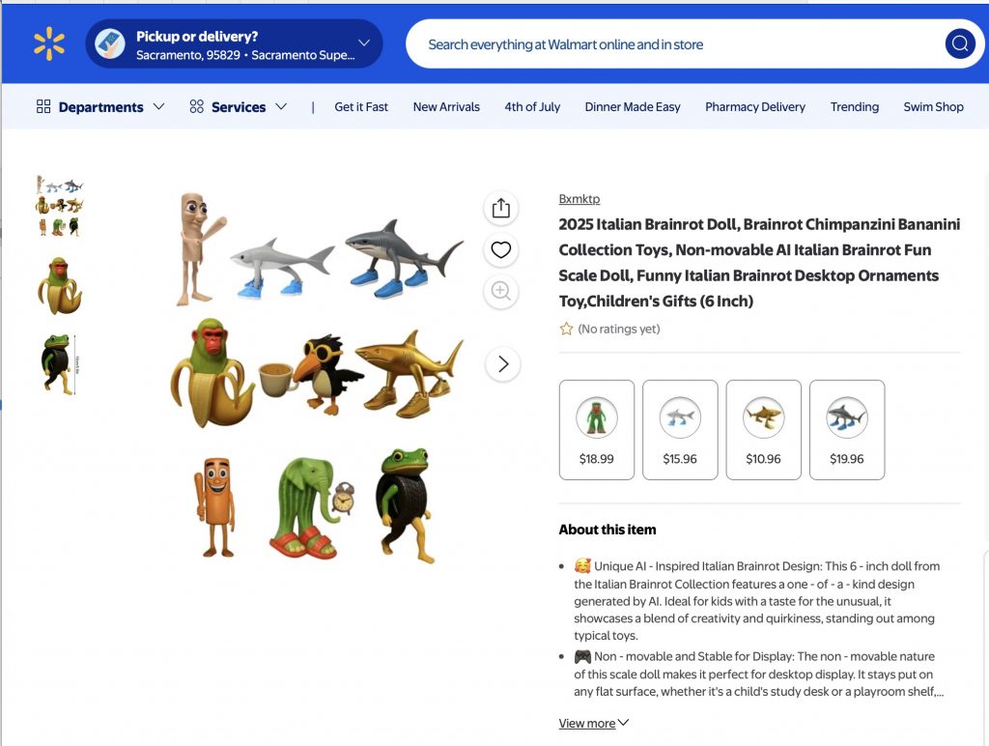Click the Get it Fast link
989x746 pixels.
click(361, 106)
